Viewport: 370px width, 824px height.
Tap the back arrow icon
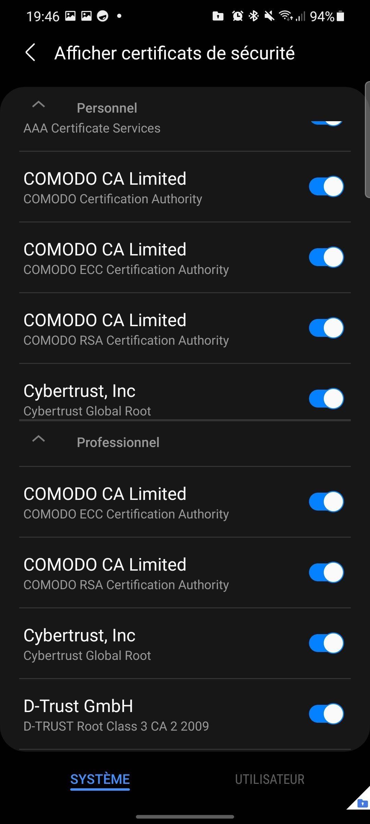click(x=30, y=53)
